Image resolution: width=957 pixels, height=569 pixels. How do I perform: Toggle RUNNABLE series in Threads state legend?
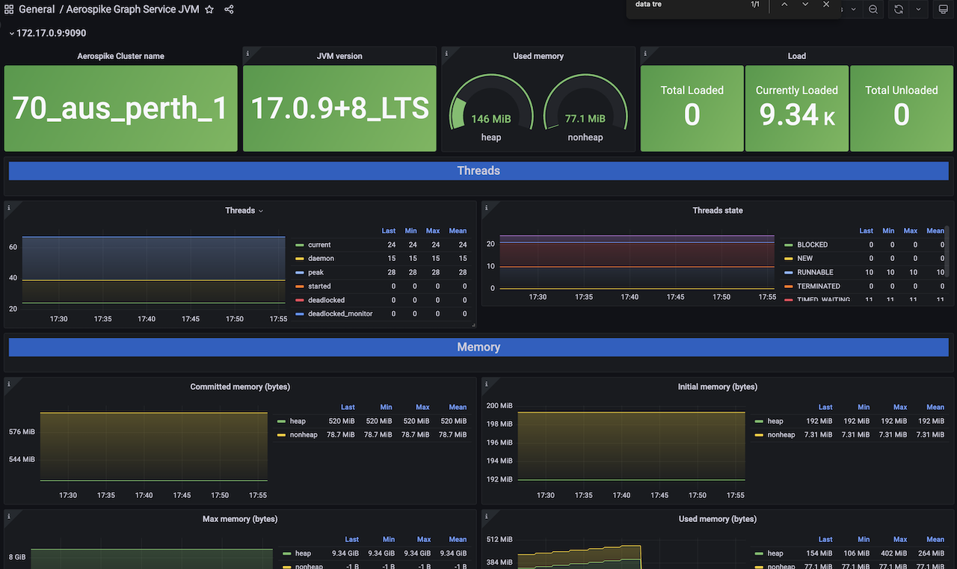coord(815,273)
